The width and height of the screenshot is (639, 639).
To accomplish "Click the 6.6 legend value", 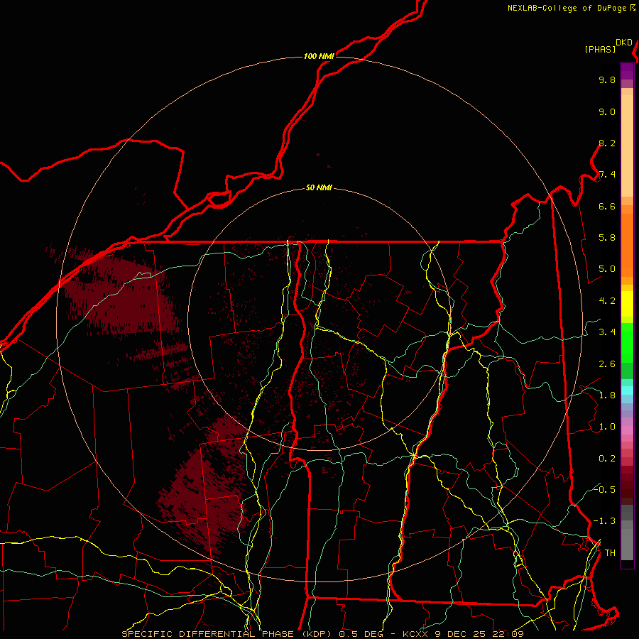I will pos(607,206).
